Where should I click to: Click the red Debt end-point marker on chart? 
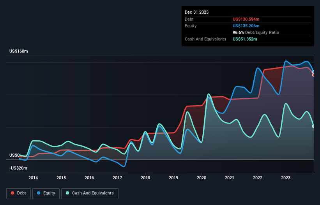tap(313, 75)
